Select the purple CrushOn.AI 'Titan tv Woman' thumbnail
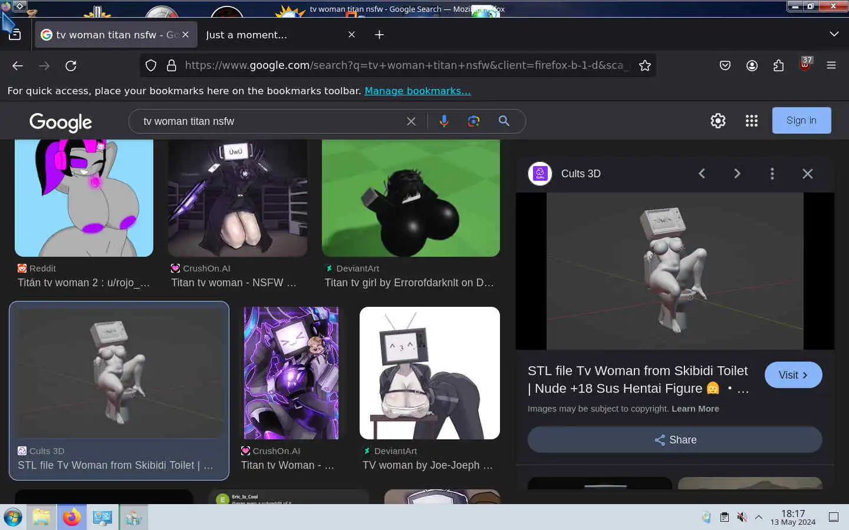 click(291, 373)
